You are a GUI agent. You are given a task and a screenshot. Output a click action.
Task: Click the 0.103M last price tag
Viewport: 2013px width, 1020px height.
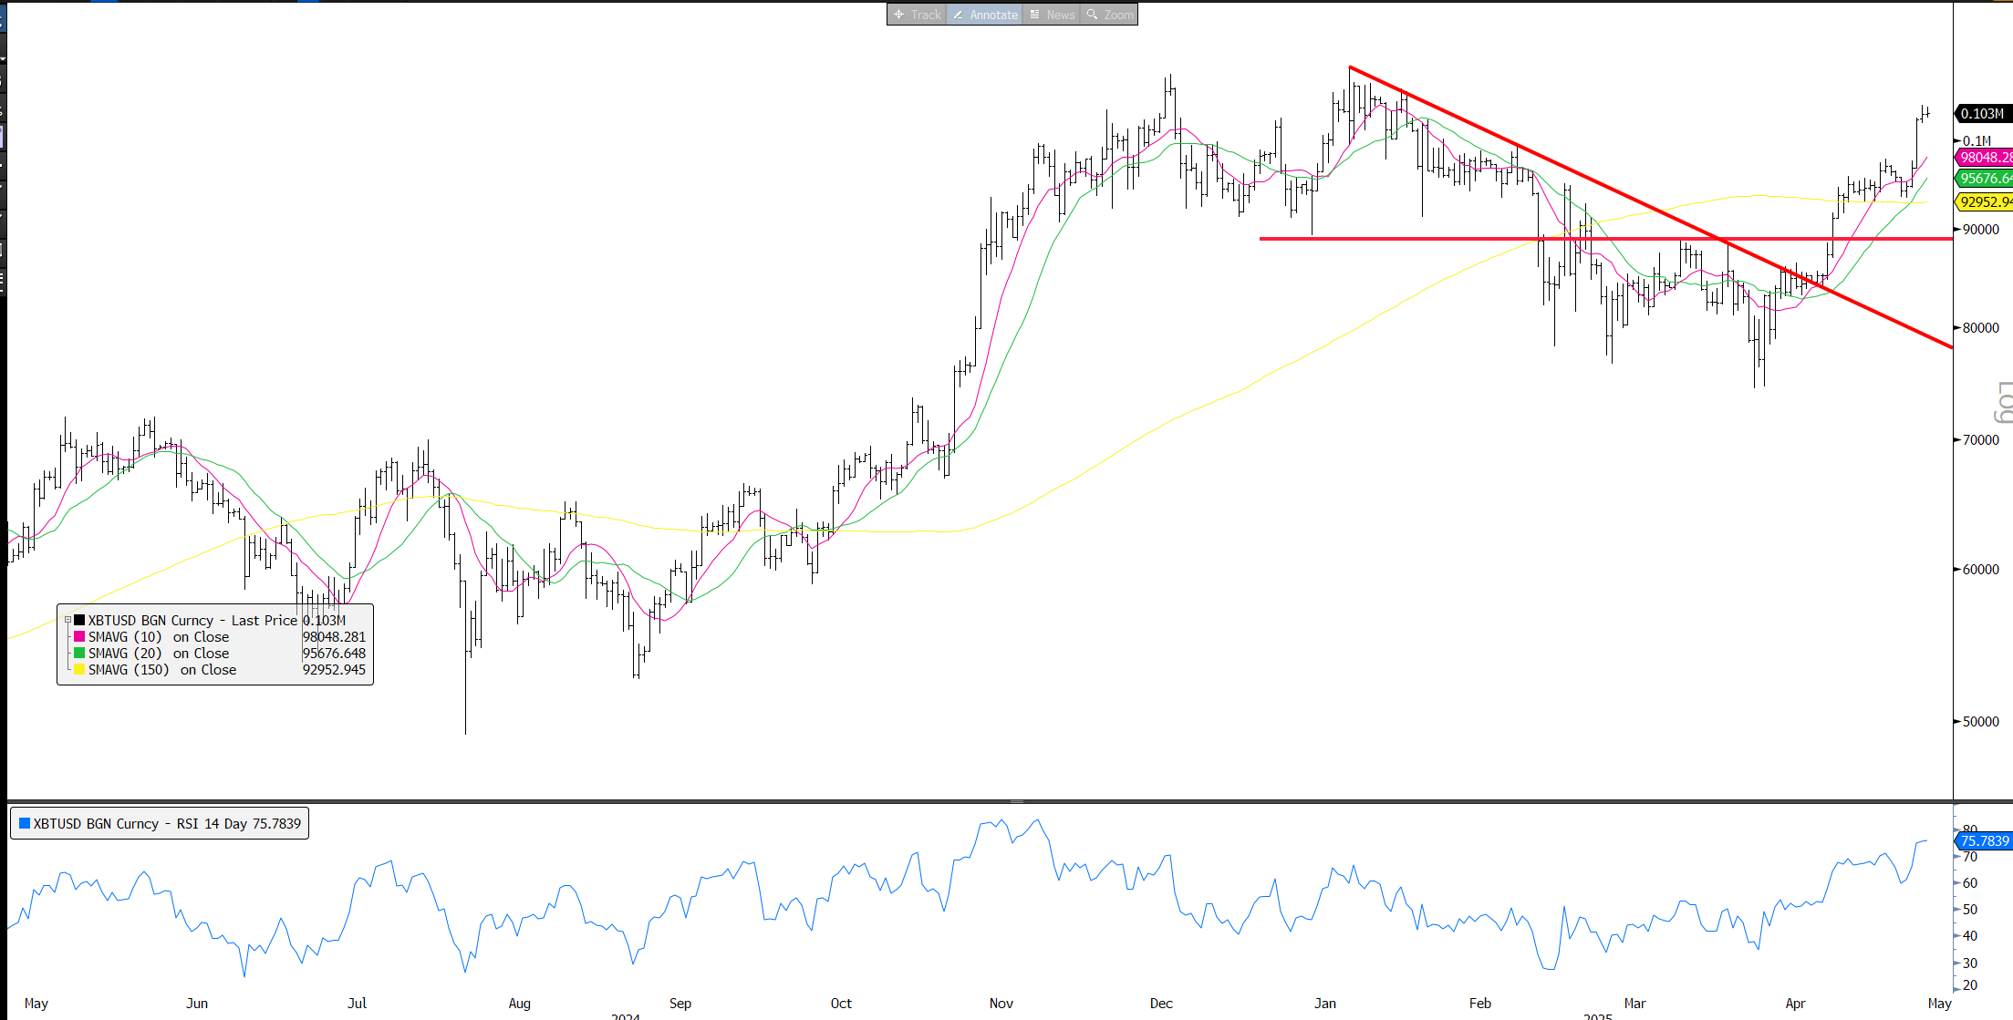(x=1982, y=114)
